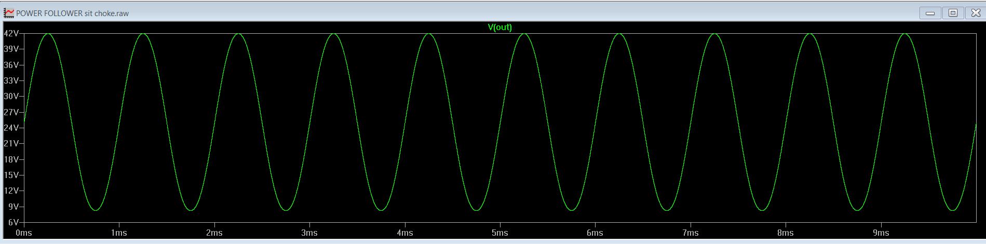Viewport: 986px width, 244px height.
Task: Click the 9ms time axis label
Action: tap(881, 233)
